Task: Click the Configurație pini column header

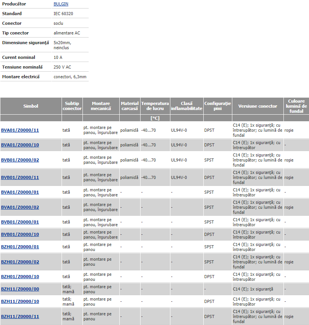Action: click(218, 106)
